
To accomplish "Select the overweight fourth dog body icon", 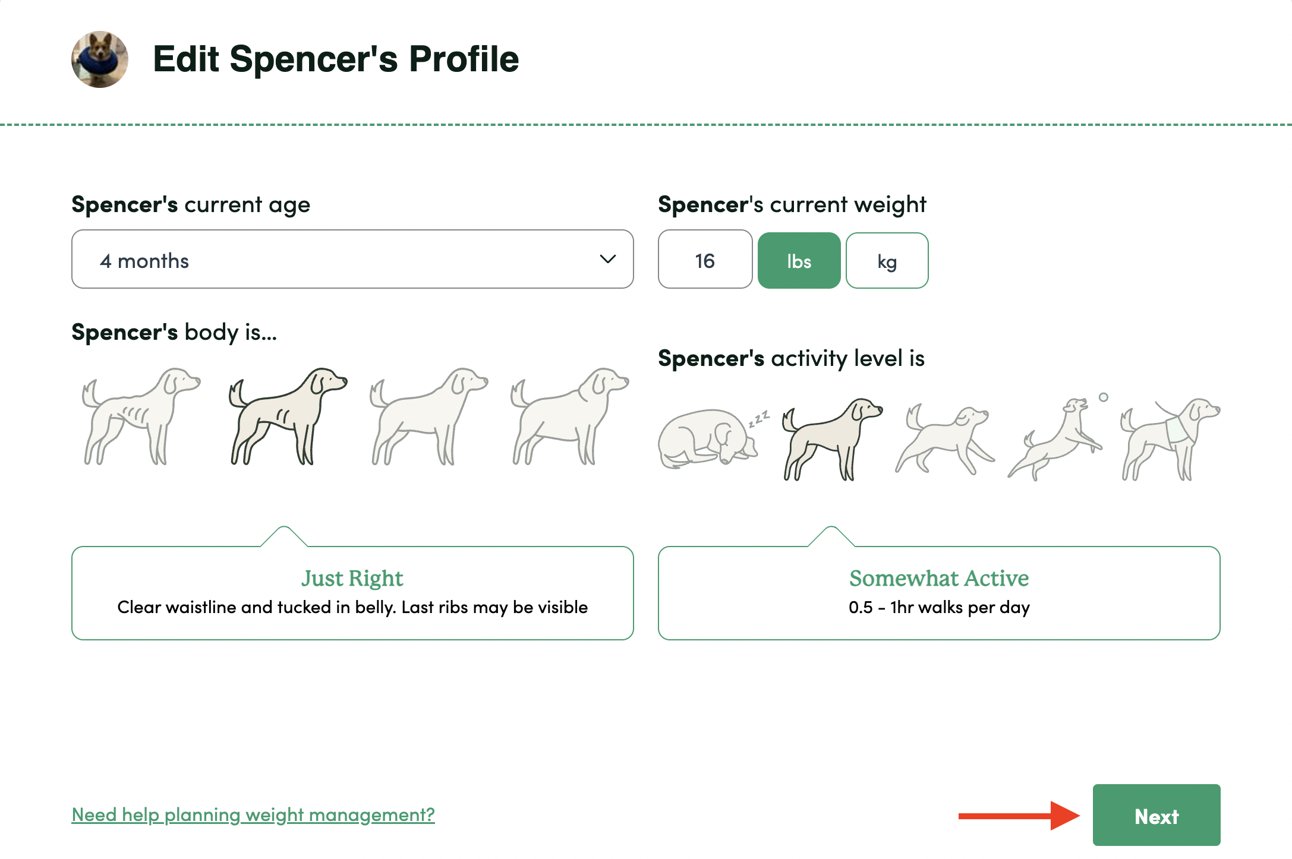I will point(569,416).
